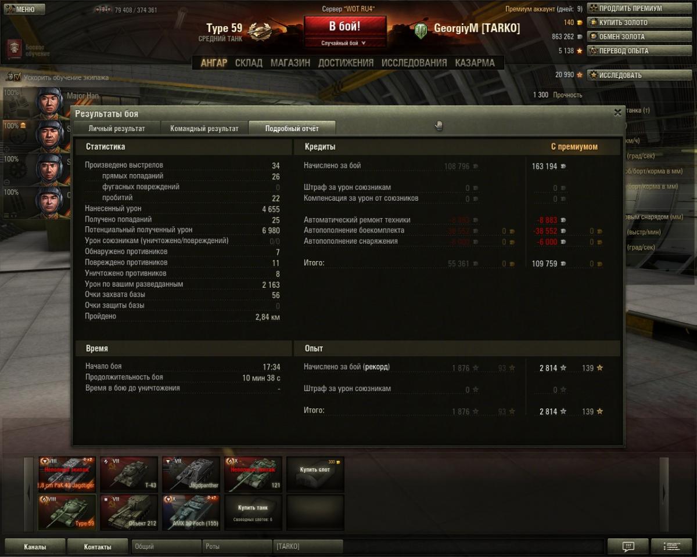Click Major Han crew portrait

pos(49,103)
